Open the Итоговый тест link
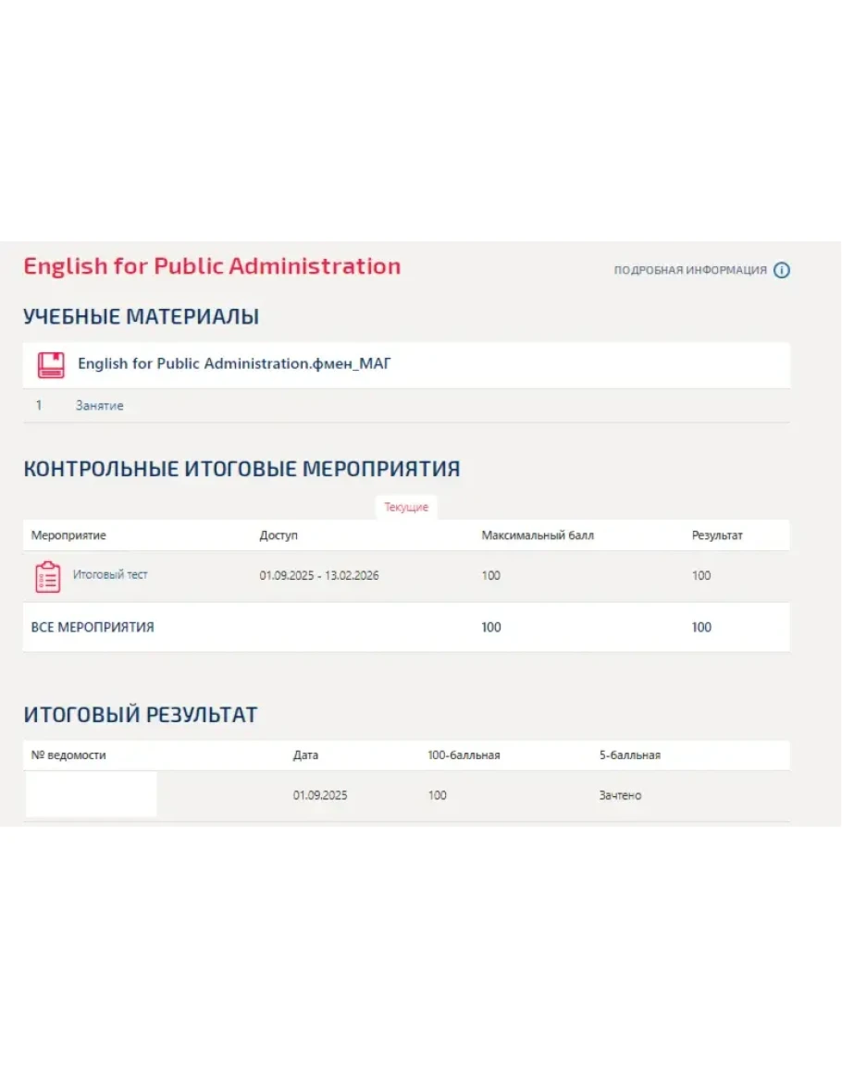Screen dimensions: 842x1068 (x=110, y=575)
